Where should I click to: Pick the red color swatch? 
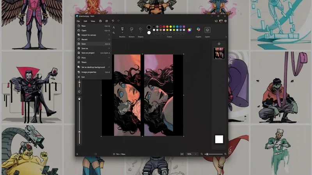(164, 26)
